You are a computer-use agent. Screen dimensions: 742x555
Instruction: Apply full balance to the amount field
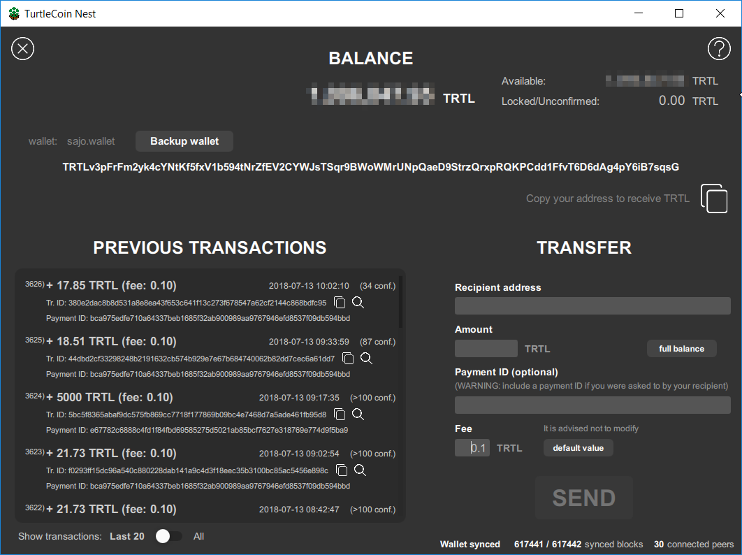[681, 348]
